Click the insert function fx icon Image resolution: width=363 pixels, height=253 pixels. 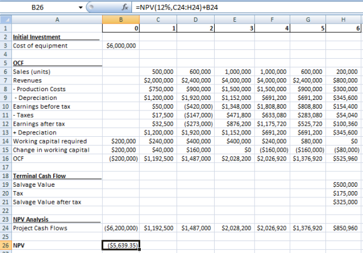click(125, 7)
